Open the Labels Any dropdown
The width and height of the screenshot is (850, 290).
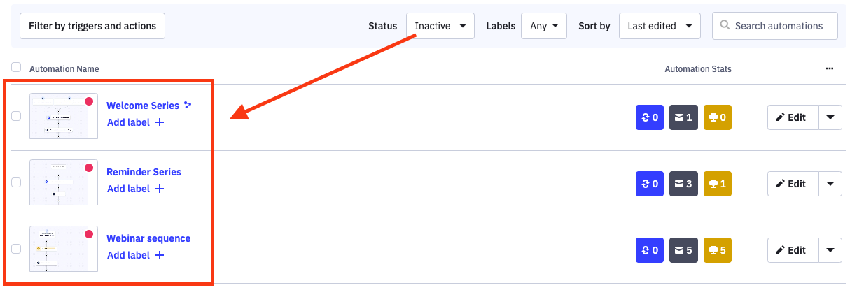(543, 26)
